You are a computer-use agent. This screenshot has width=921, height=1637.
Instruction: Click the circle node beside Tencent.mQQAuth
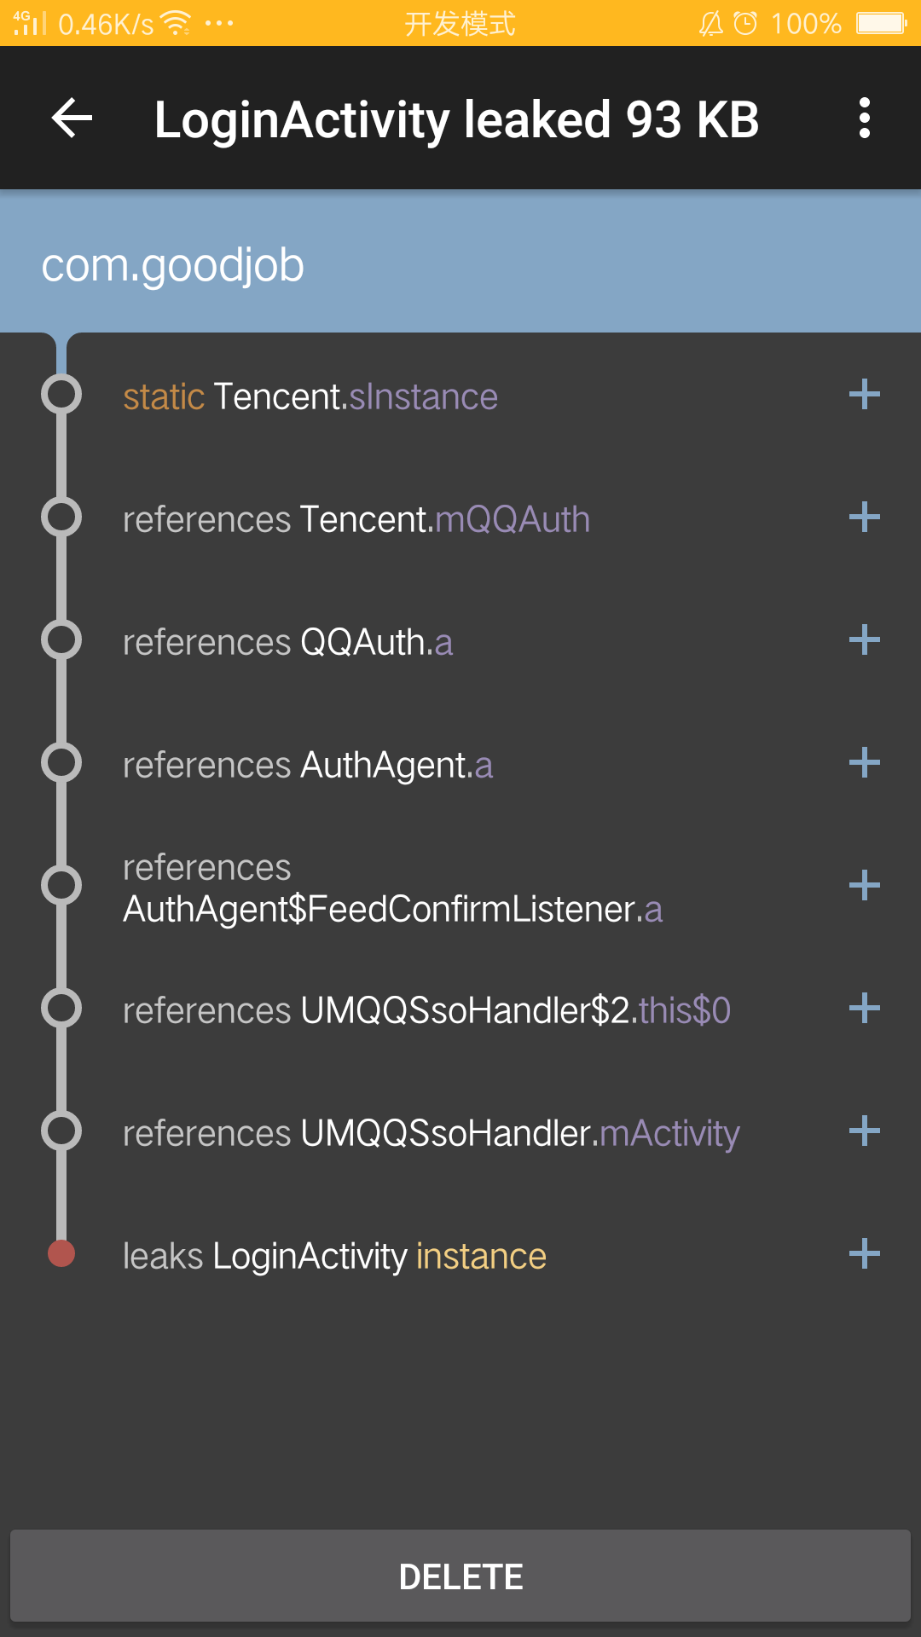tap(61, 518)
